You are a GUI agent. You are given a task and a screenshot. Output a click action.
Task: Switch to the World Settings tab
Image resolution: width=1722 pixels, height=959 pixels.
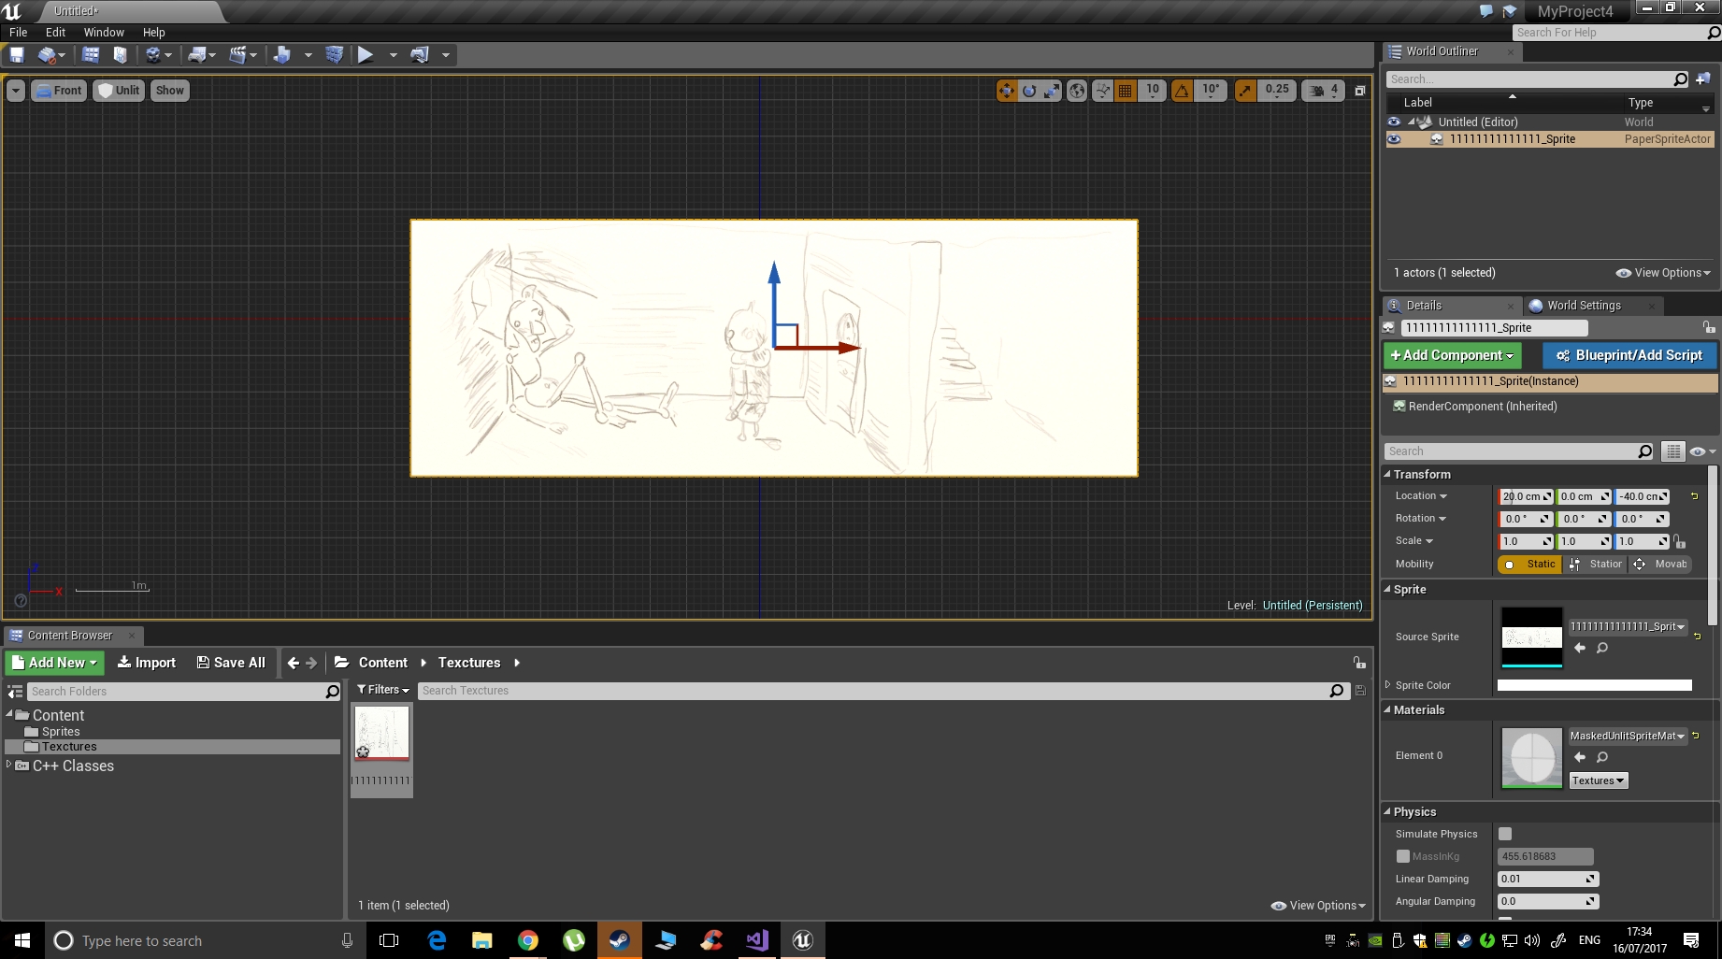tap(1583, 306)
